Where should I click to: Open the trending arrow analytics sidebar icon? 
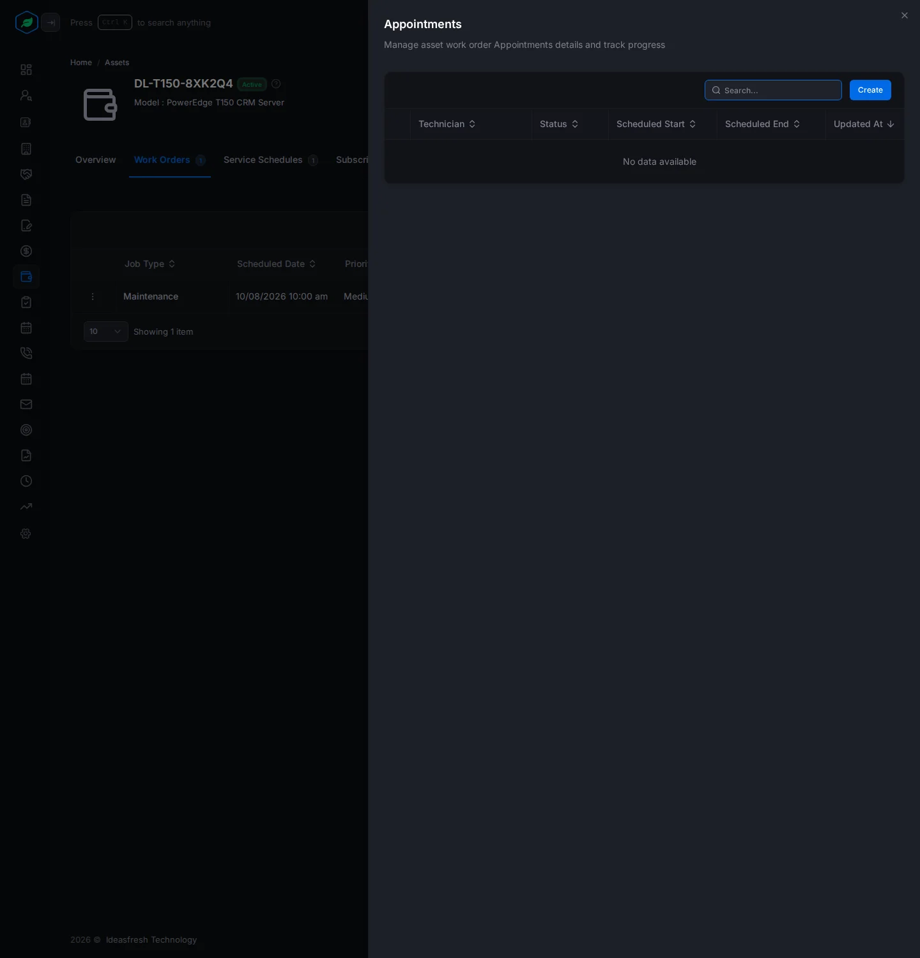[26, 506]
